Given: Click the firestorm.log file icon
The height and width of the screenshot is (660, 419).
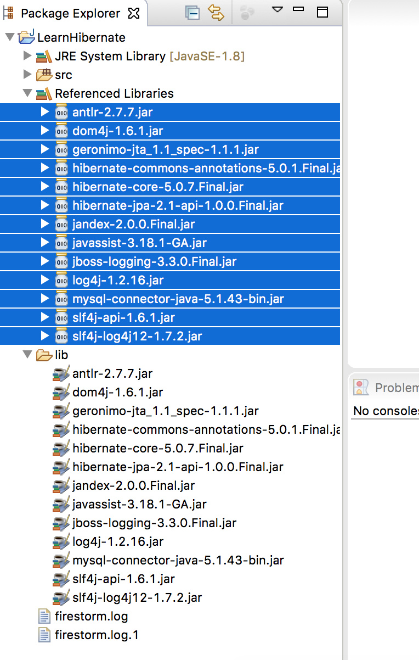Looking at the screenshot, I should click(x=43, y=616).
